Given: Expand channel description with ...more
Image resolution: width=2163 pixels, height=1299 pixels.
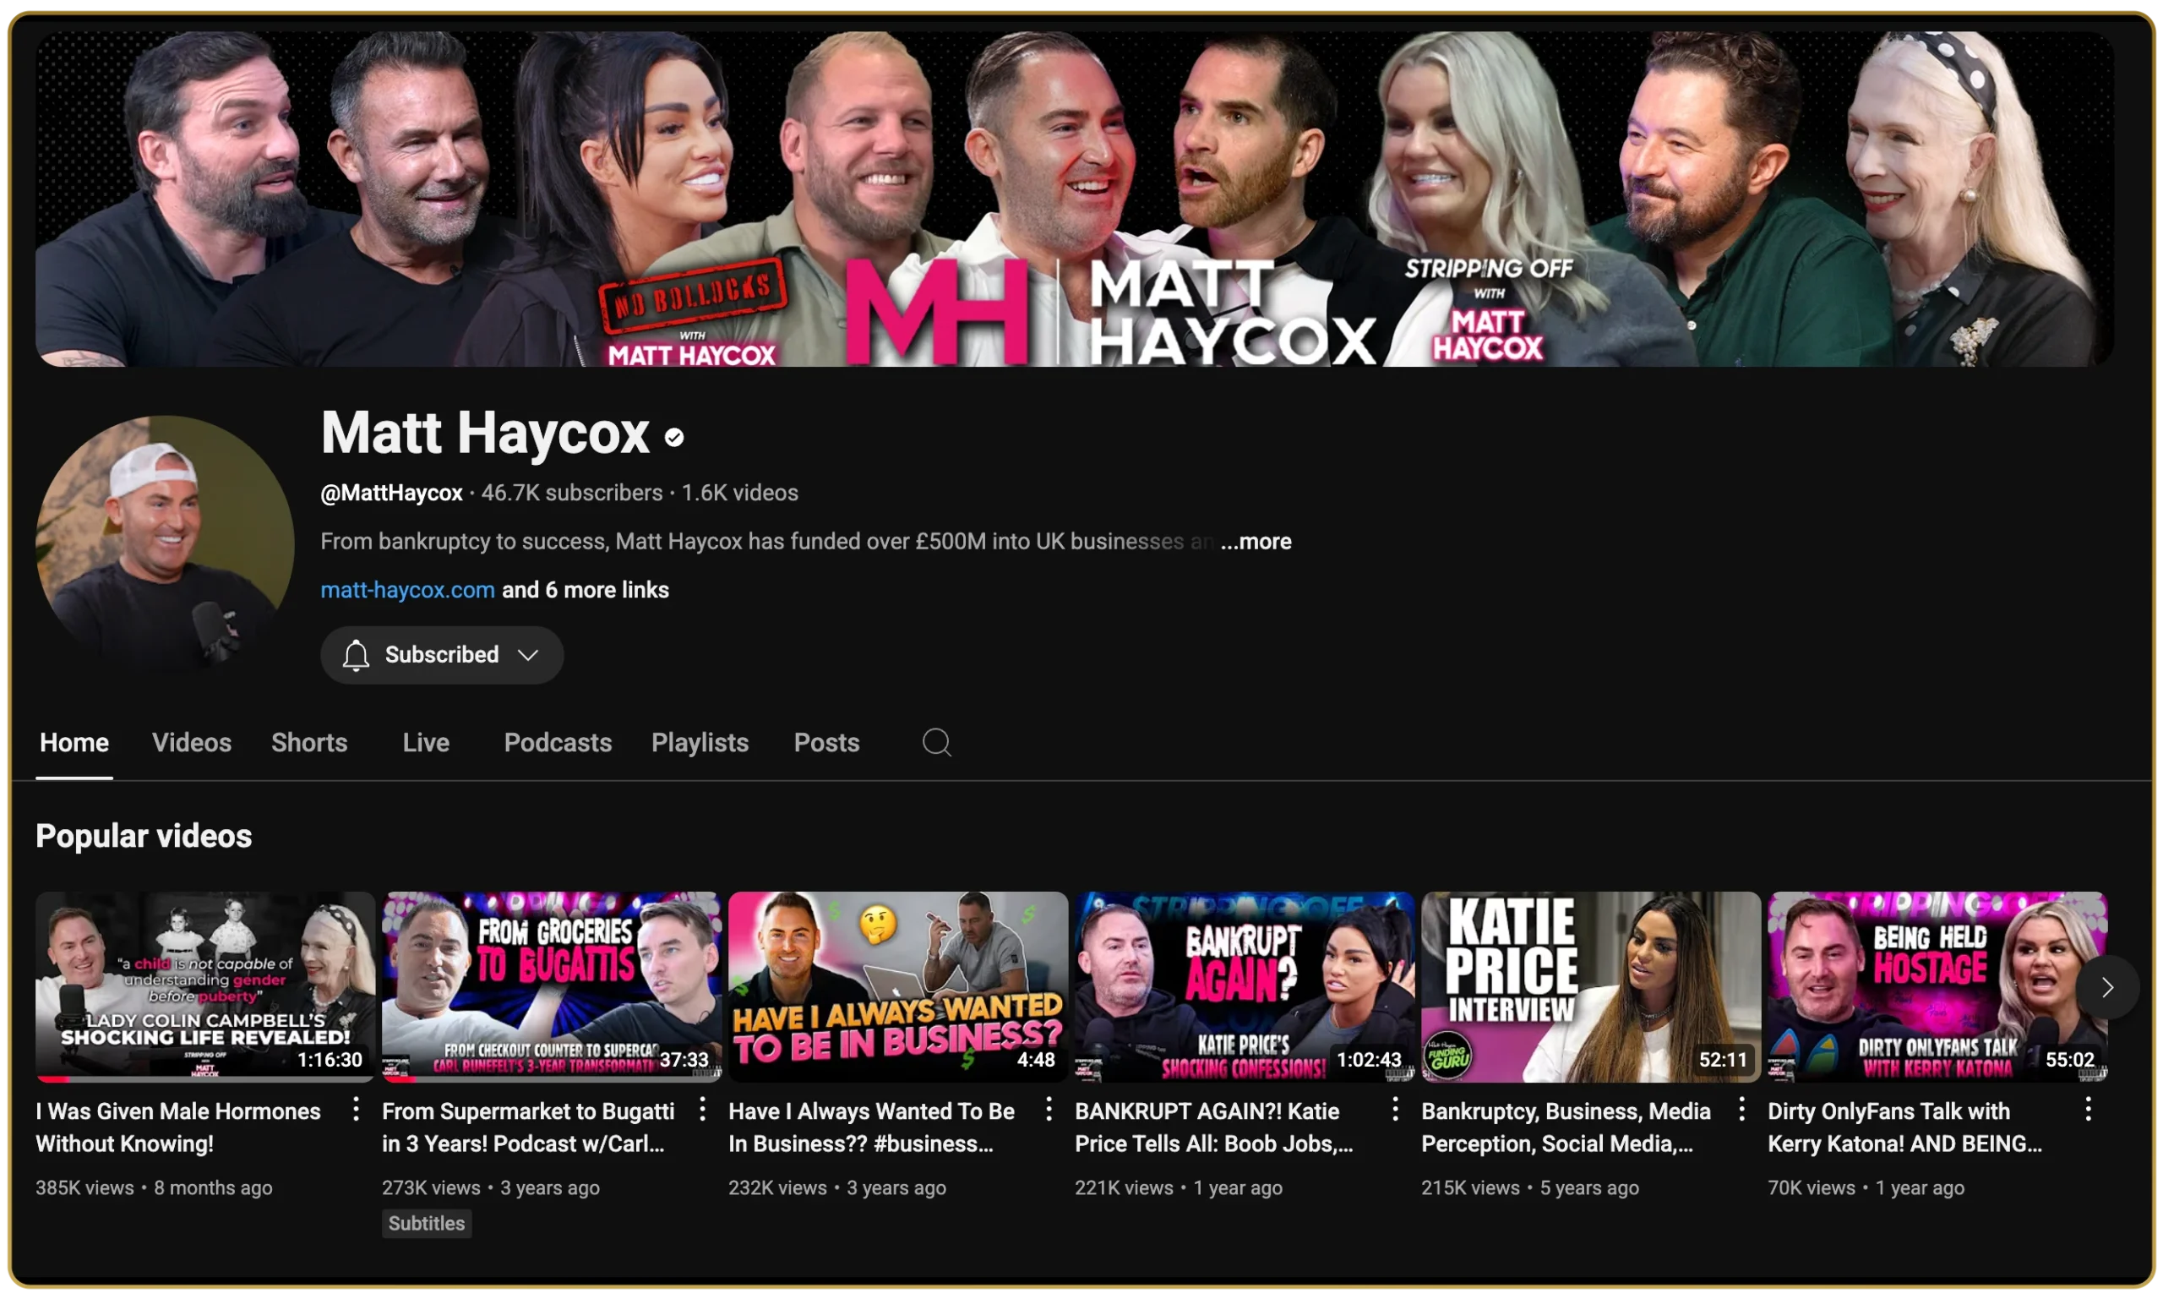Looking at the screenshot, I should [1256, 542].
